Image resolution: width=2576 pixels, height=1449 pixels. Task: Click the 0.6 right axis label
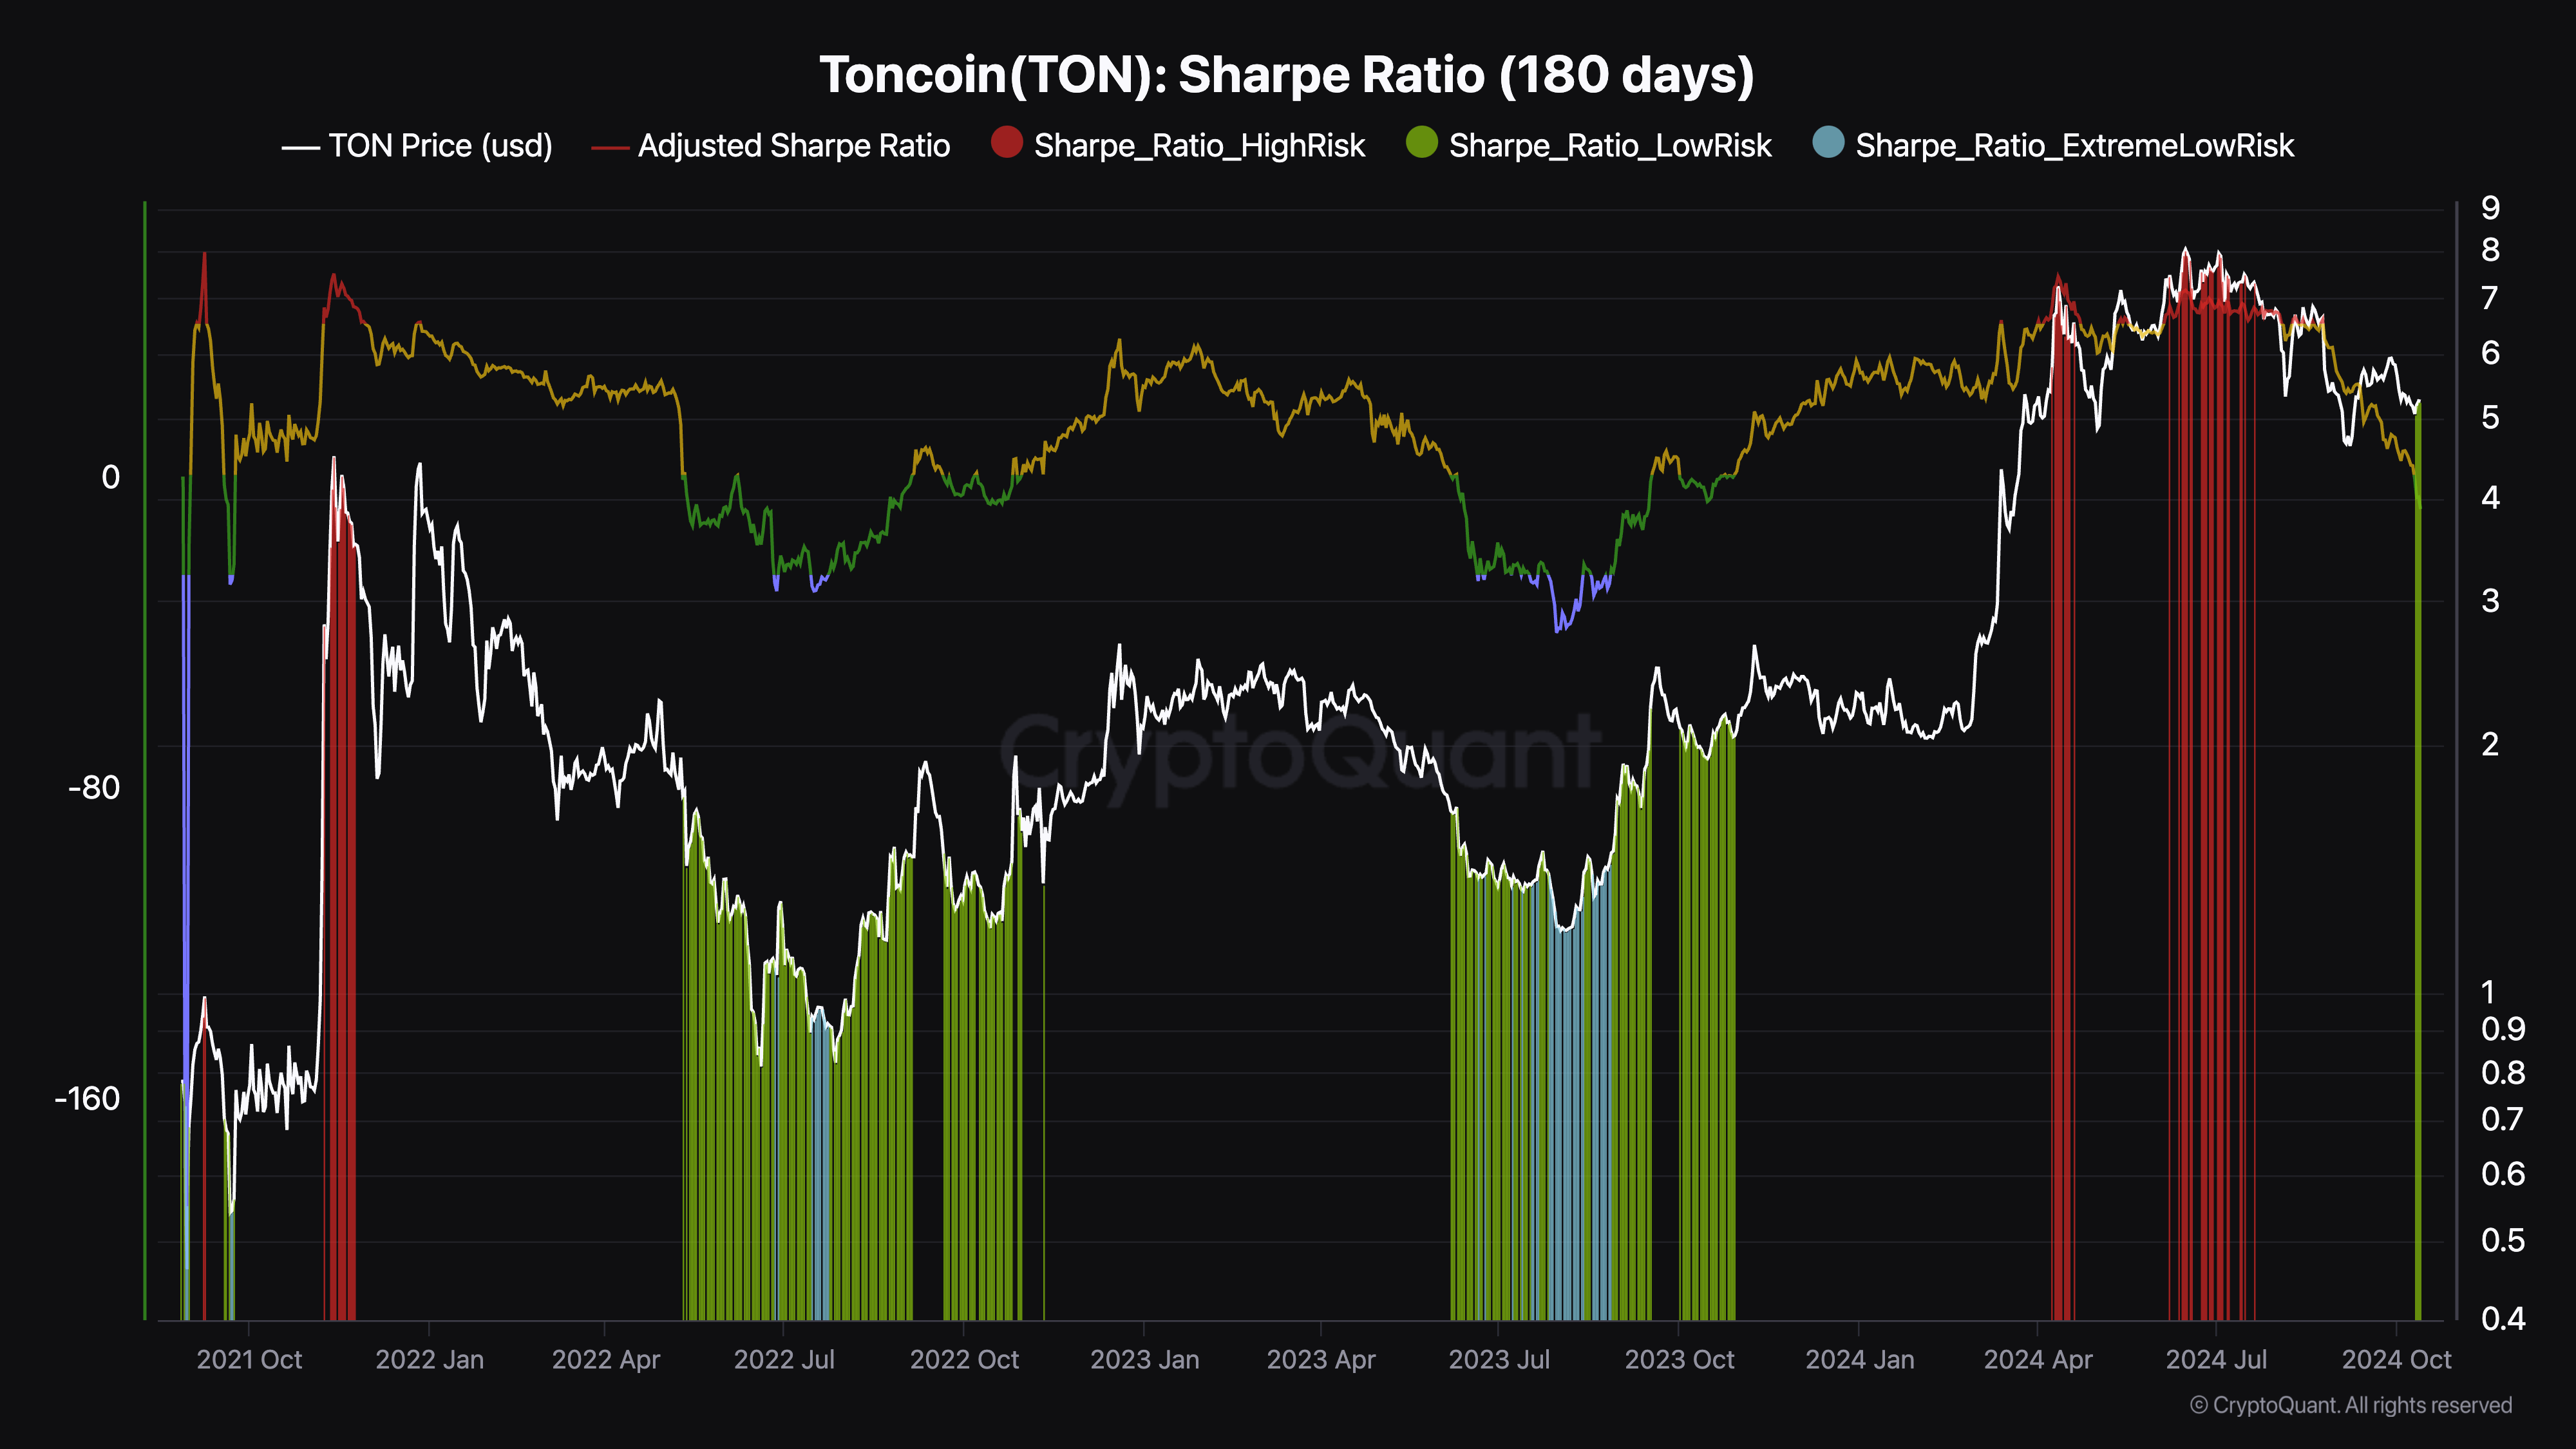coord(2503,1174)
